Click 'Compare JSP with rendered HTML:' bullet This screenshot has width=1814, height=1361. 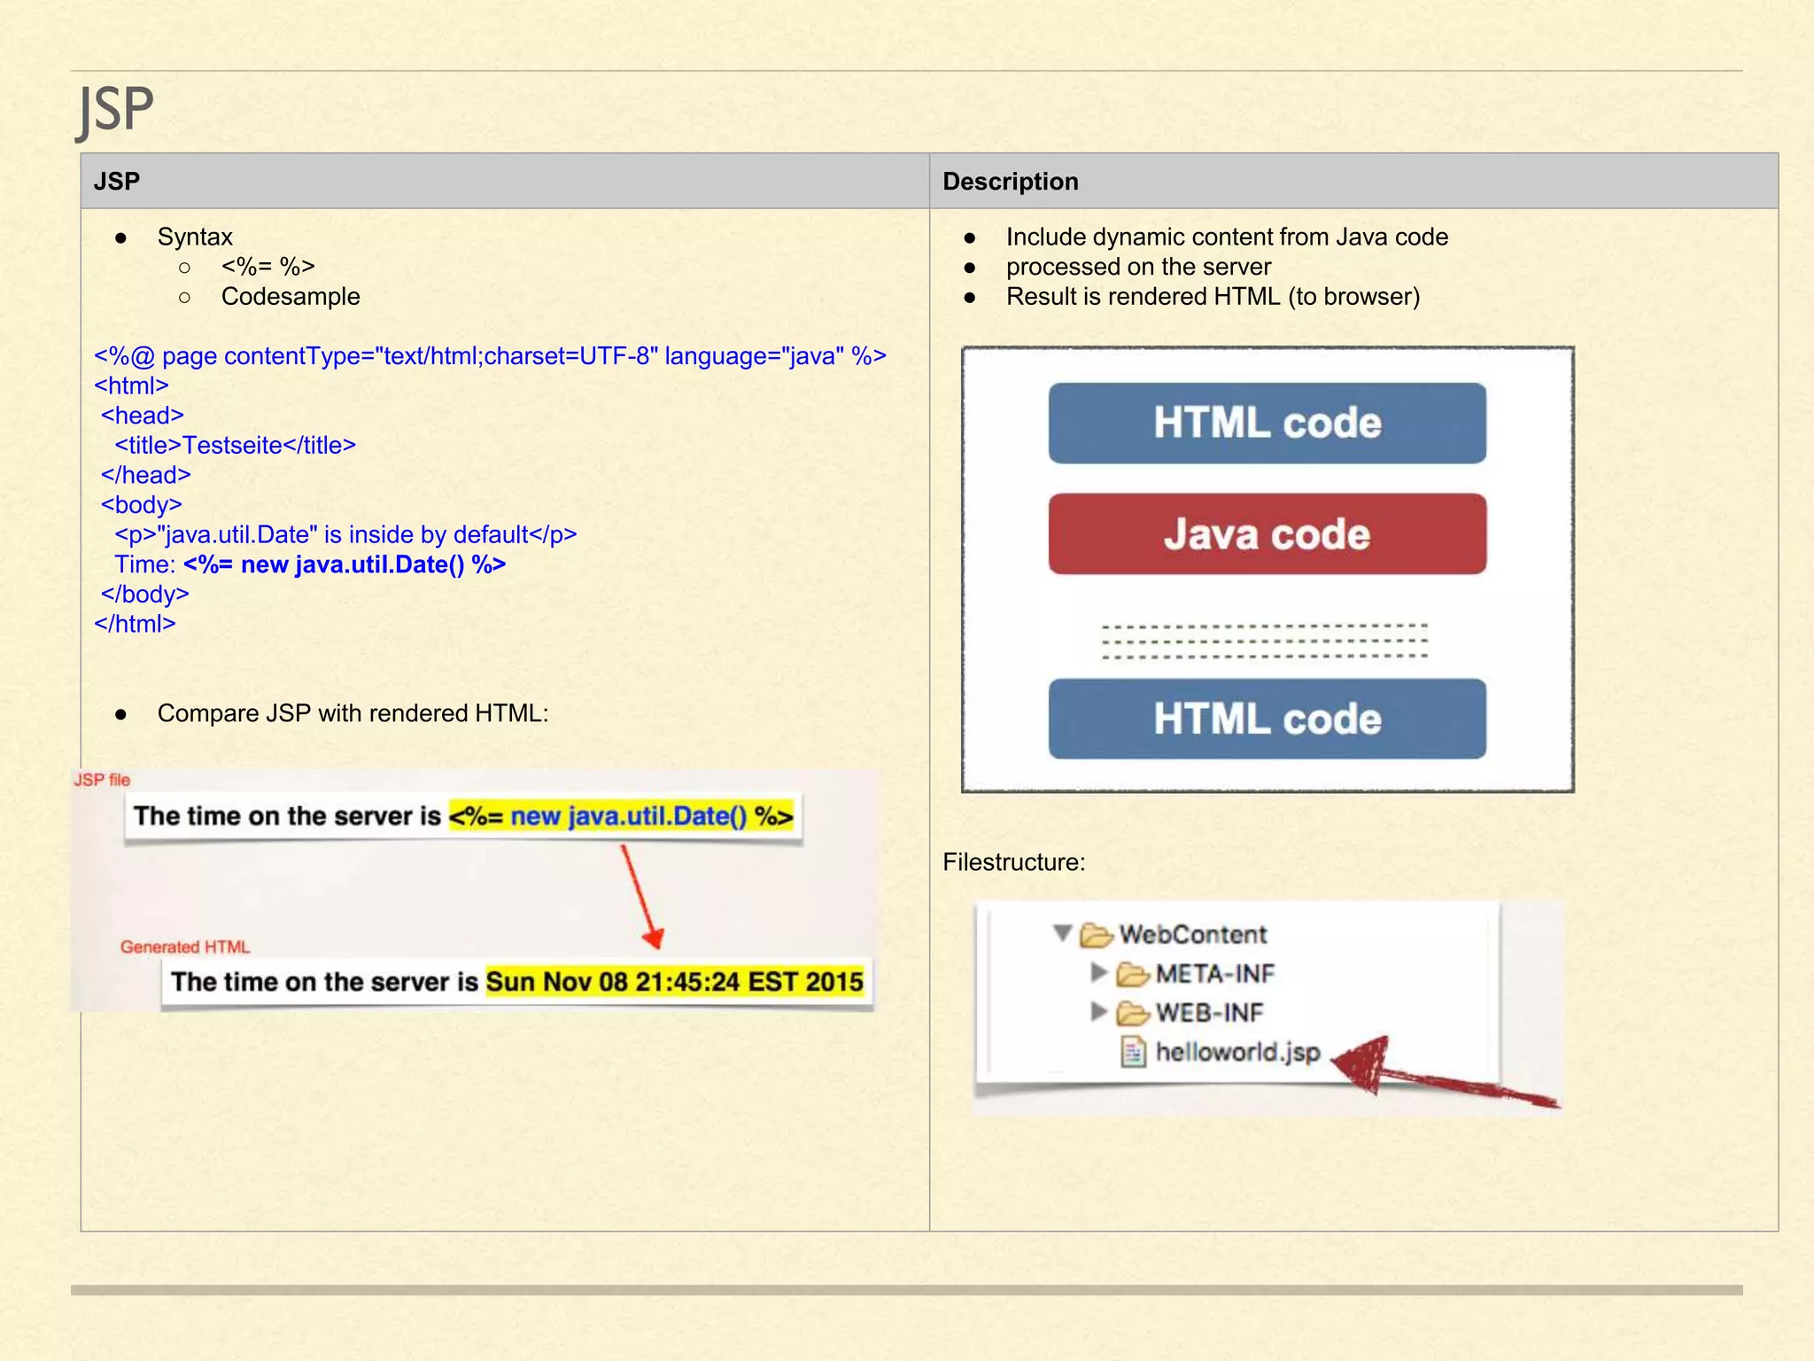[x=353, y=714]
